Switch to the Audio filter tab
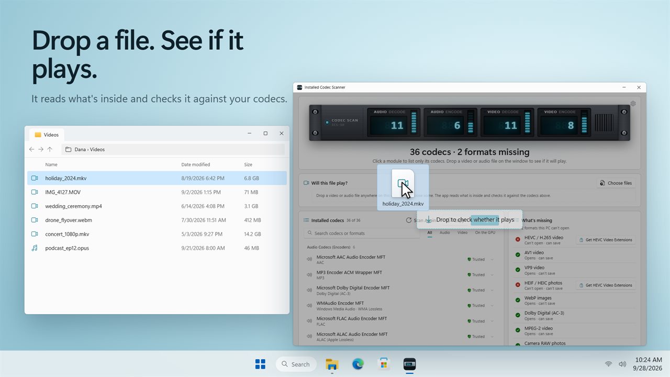 (x=444, y=232)
